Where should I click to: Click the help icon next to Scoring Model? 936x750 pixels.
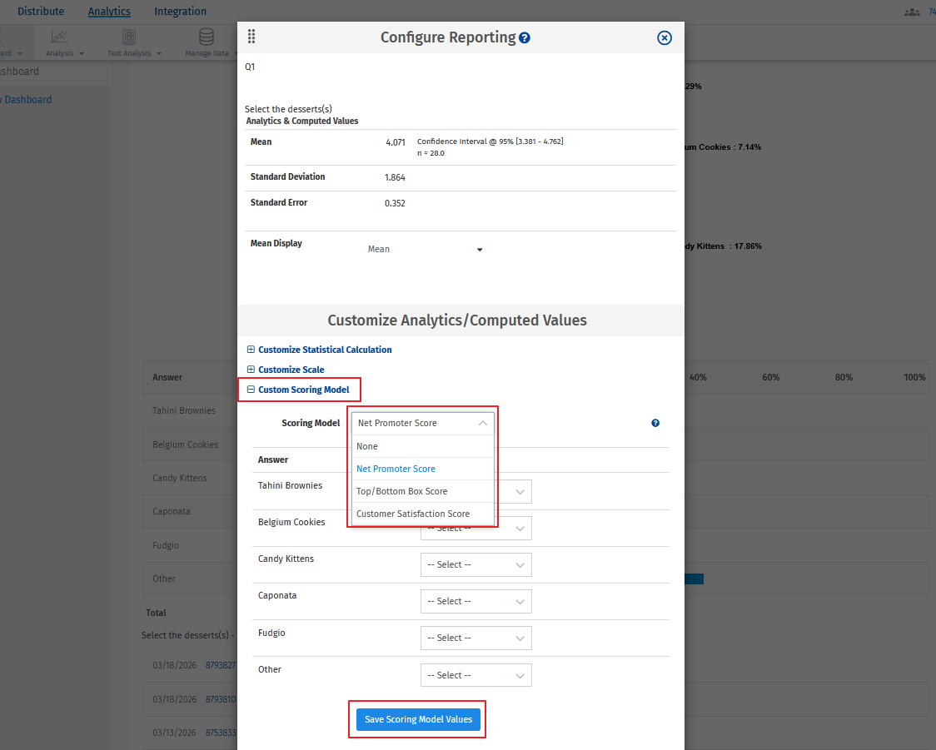[655, 423]
